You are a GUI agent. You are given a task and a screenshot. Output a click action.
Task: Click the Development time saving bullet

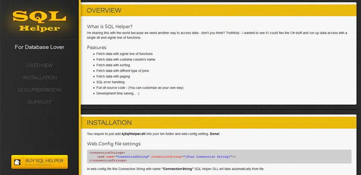pyautogui.click(x=118, y=93)
